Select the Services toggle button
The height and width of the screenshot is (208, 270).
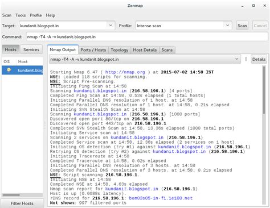coord(31,49)
